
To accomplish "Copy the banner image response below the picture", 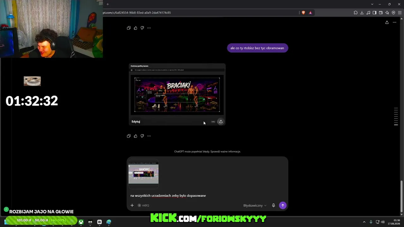I will [x=129, y=136].
